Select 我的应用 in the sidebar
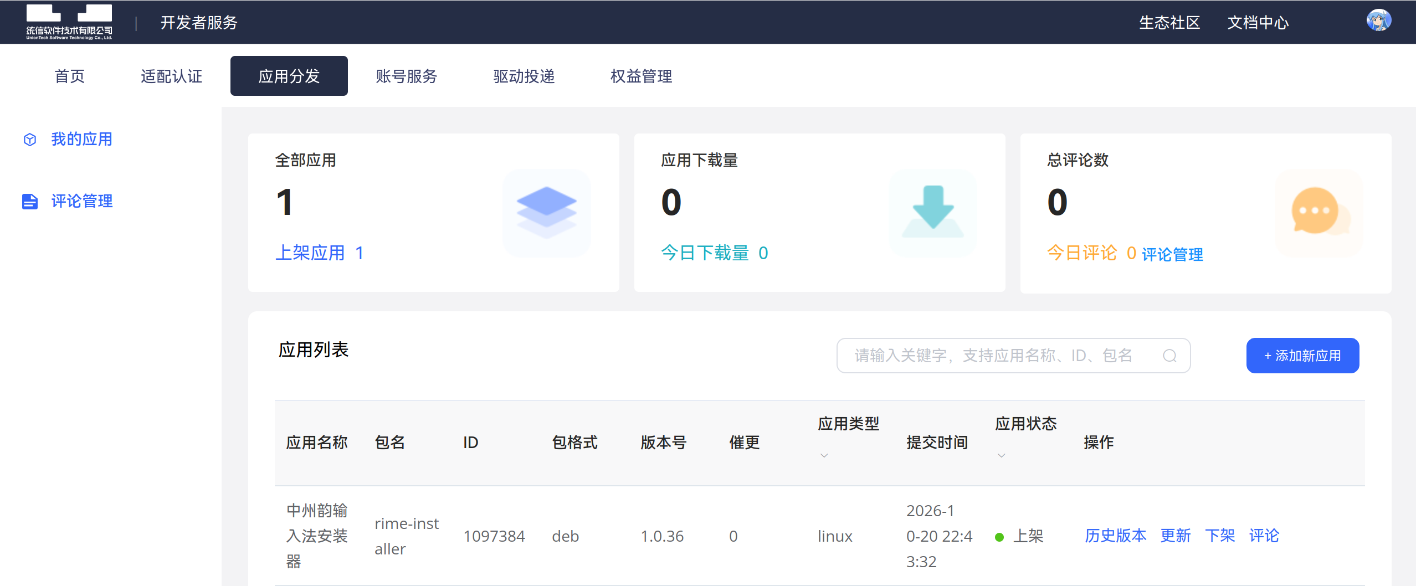This screenshot has height=586, width=1416. click(82, 140)
